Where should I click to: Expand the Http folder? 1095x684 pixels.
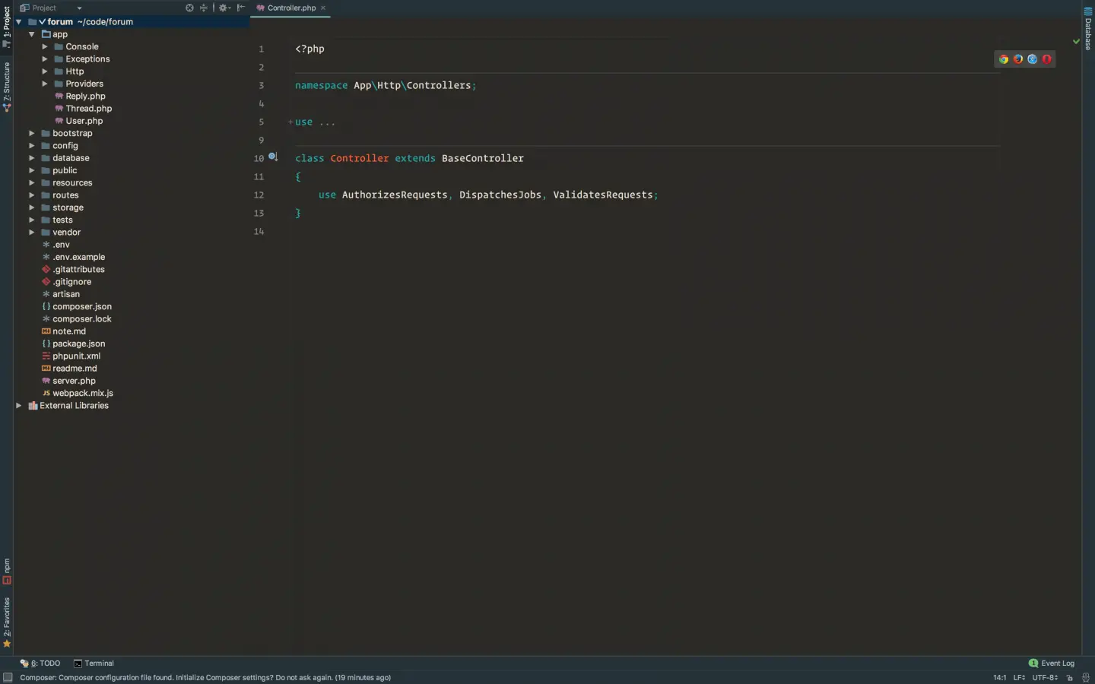[45, 71]
